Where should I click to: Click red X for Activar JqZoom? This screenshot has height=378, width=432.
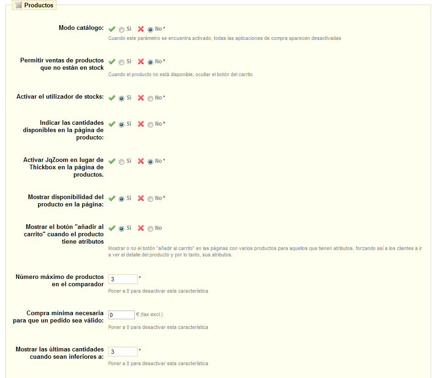[x=141, y=161]
